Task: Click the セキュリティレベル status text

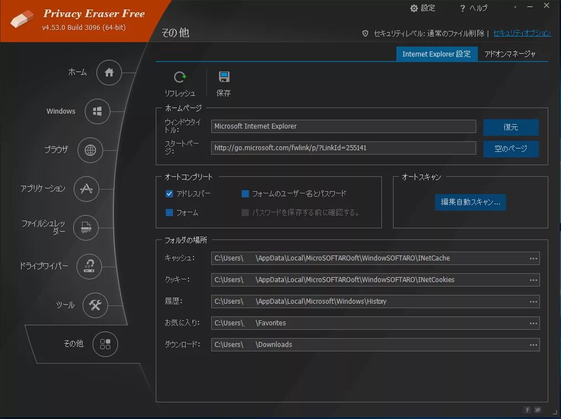Action: tap(429, 33)
